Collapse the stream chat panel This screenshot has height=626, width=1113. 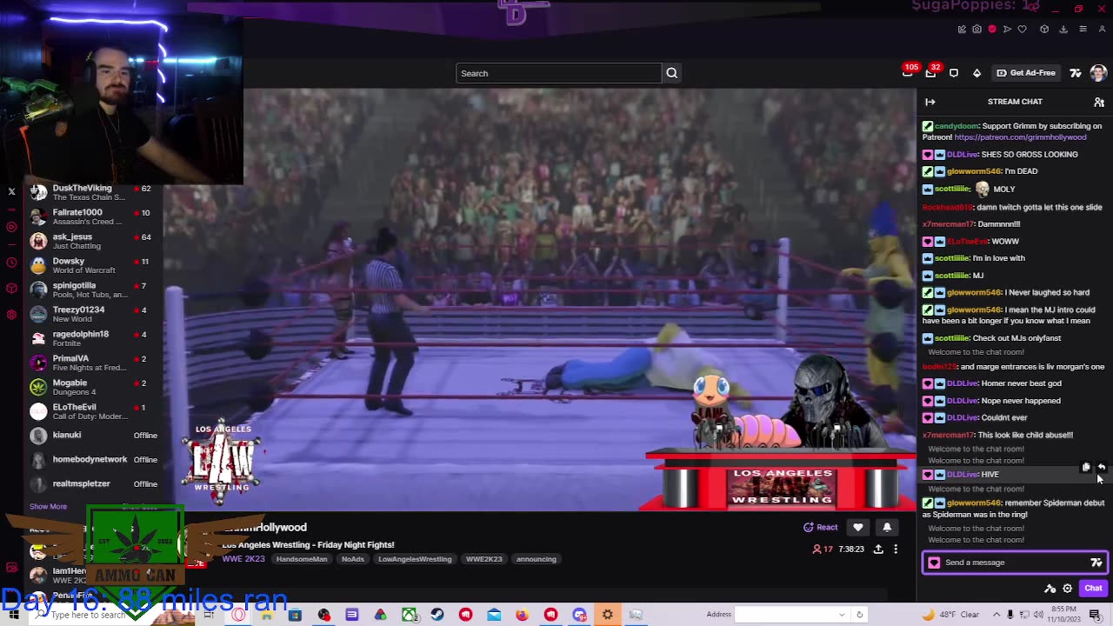[930, 102]
